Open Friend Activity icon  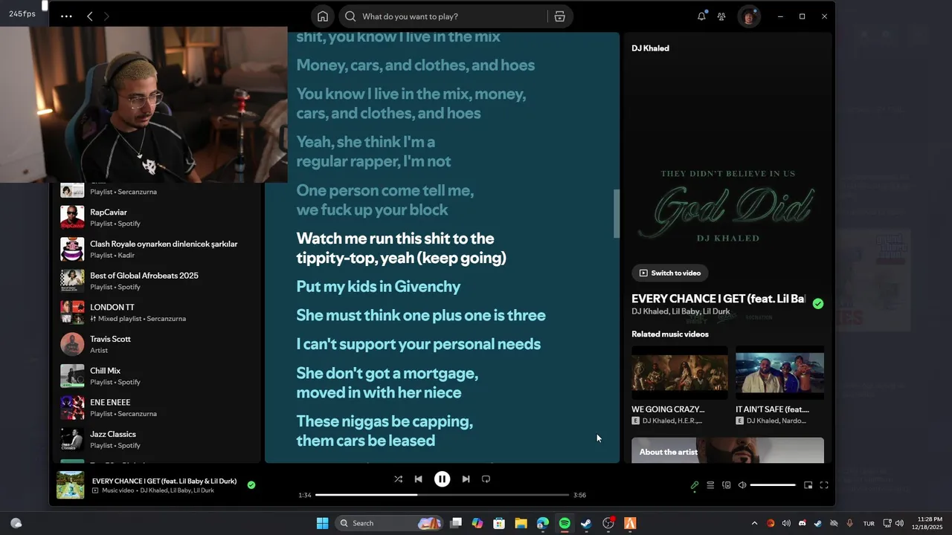click(721, 16)
